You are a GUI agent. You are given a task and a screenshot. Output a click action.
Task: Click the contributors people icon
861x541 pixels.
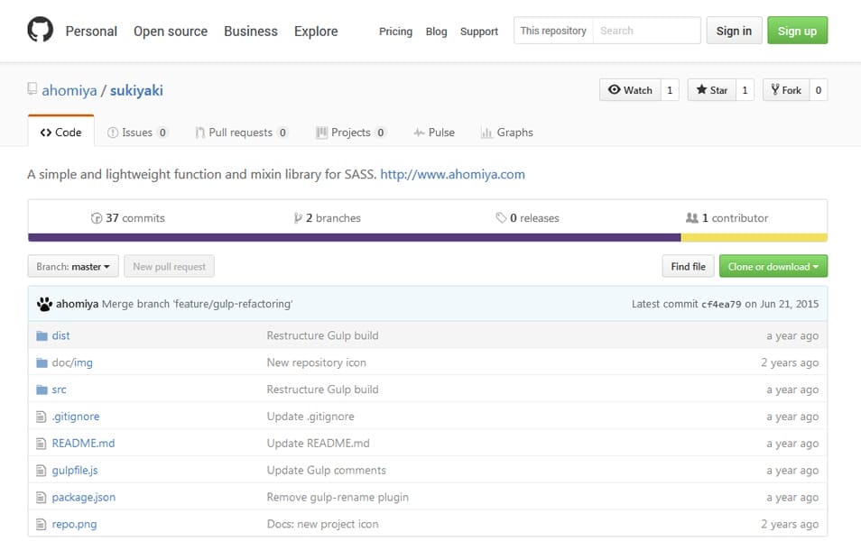(692, 218)
